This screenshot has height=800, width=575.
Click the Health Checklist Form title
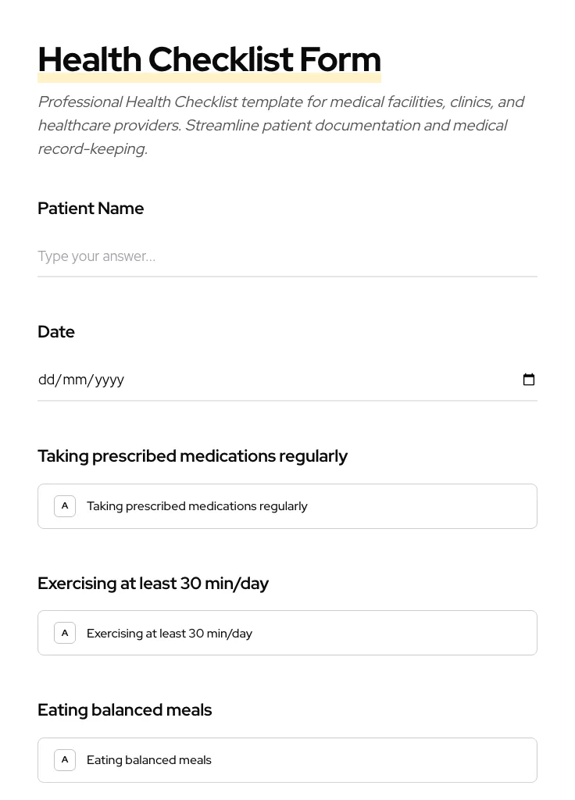click(209, 59)
